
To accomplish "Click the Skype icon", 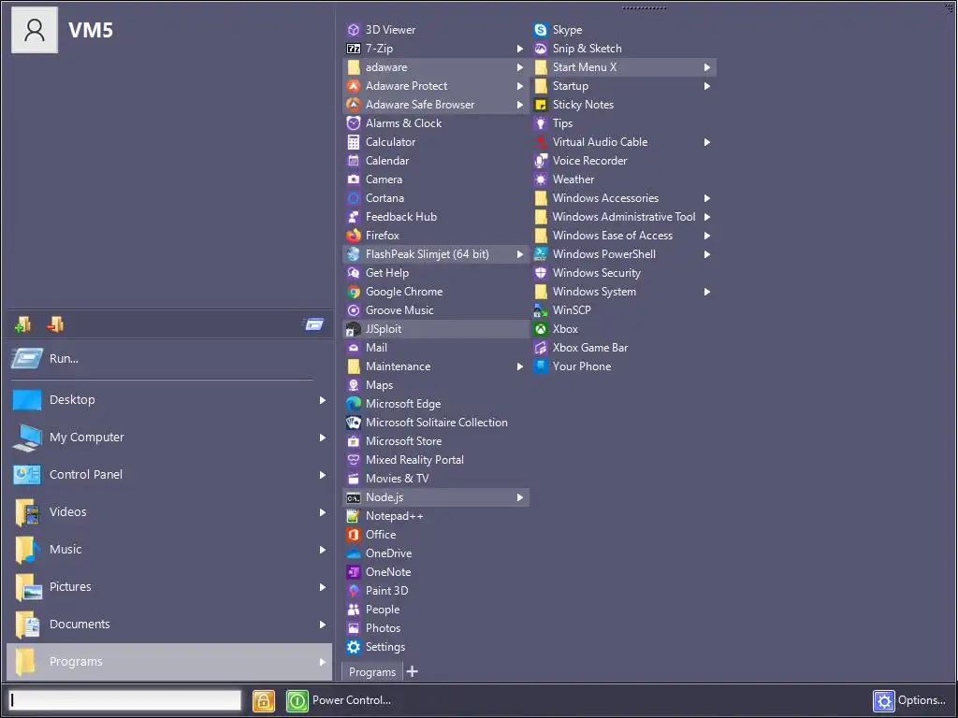I will point(540,29).
